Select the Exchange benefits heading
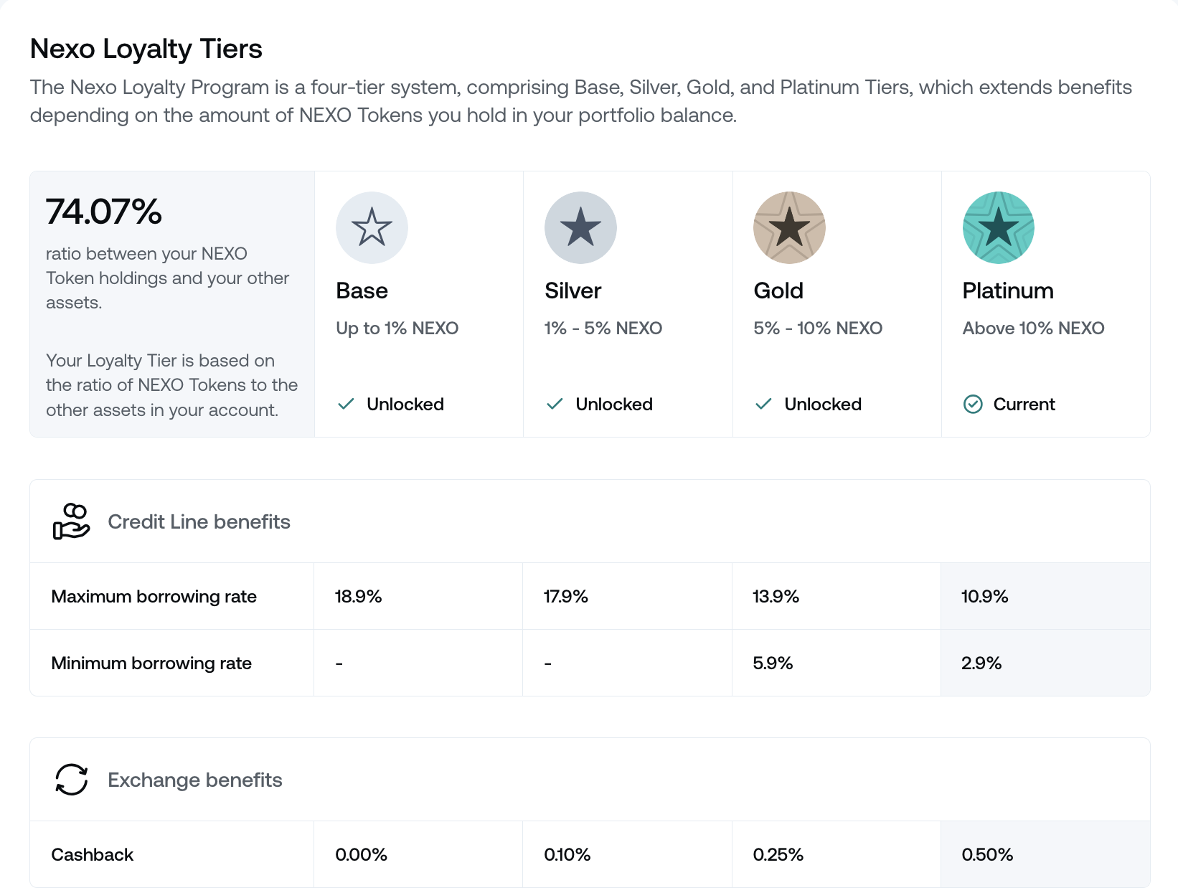Viewport: 1178px width, 893px height. tap(194, 780)
